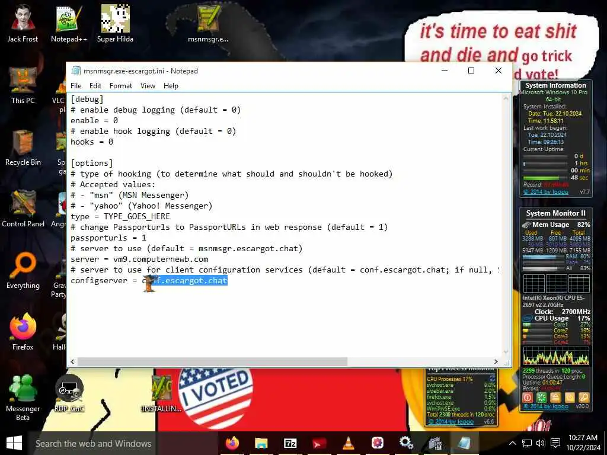Click the Igogo link in Top Process Monitor
The height and width of the screenshot is (455, 607).
[x=451, y=422]
